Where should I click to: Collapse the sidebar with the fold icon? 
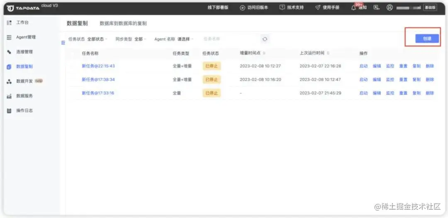click(x=63, y=43)
